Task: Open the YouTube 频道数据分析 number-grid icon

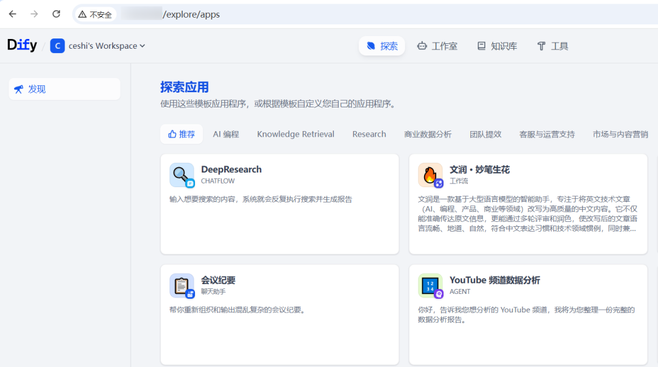Action: (x=430, y=285)
